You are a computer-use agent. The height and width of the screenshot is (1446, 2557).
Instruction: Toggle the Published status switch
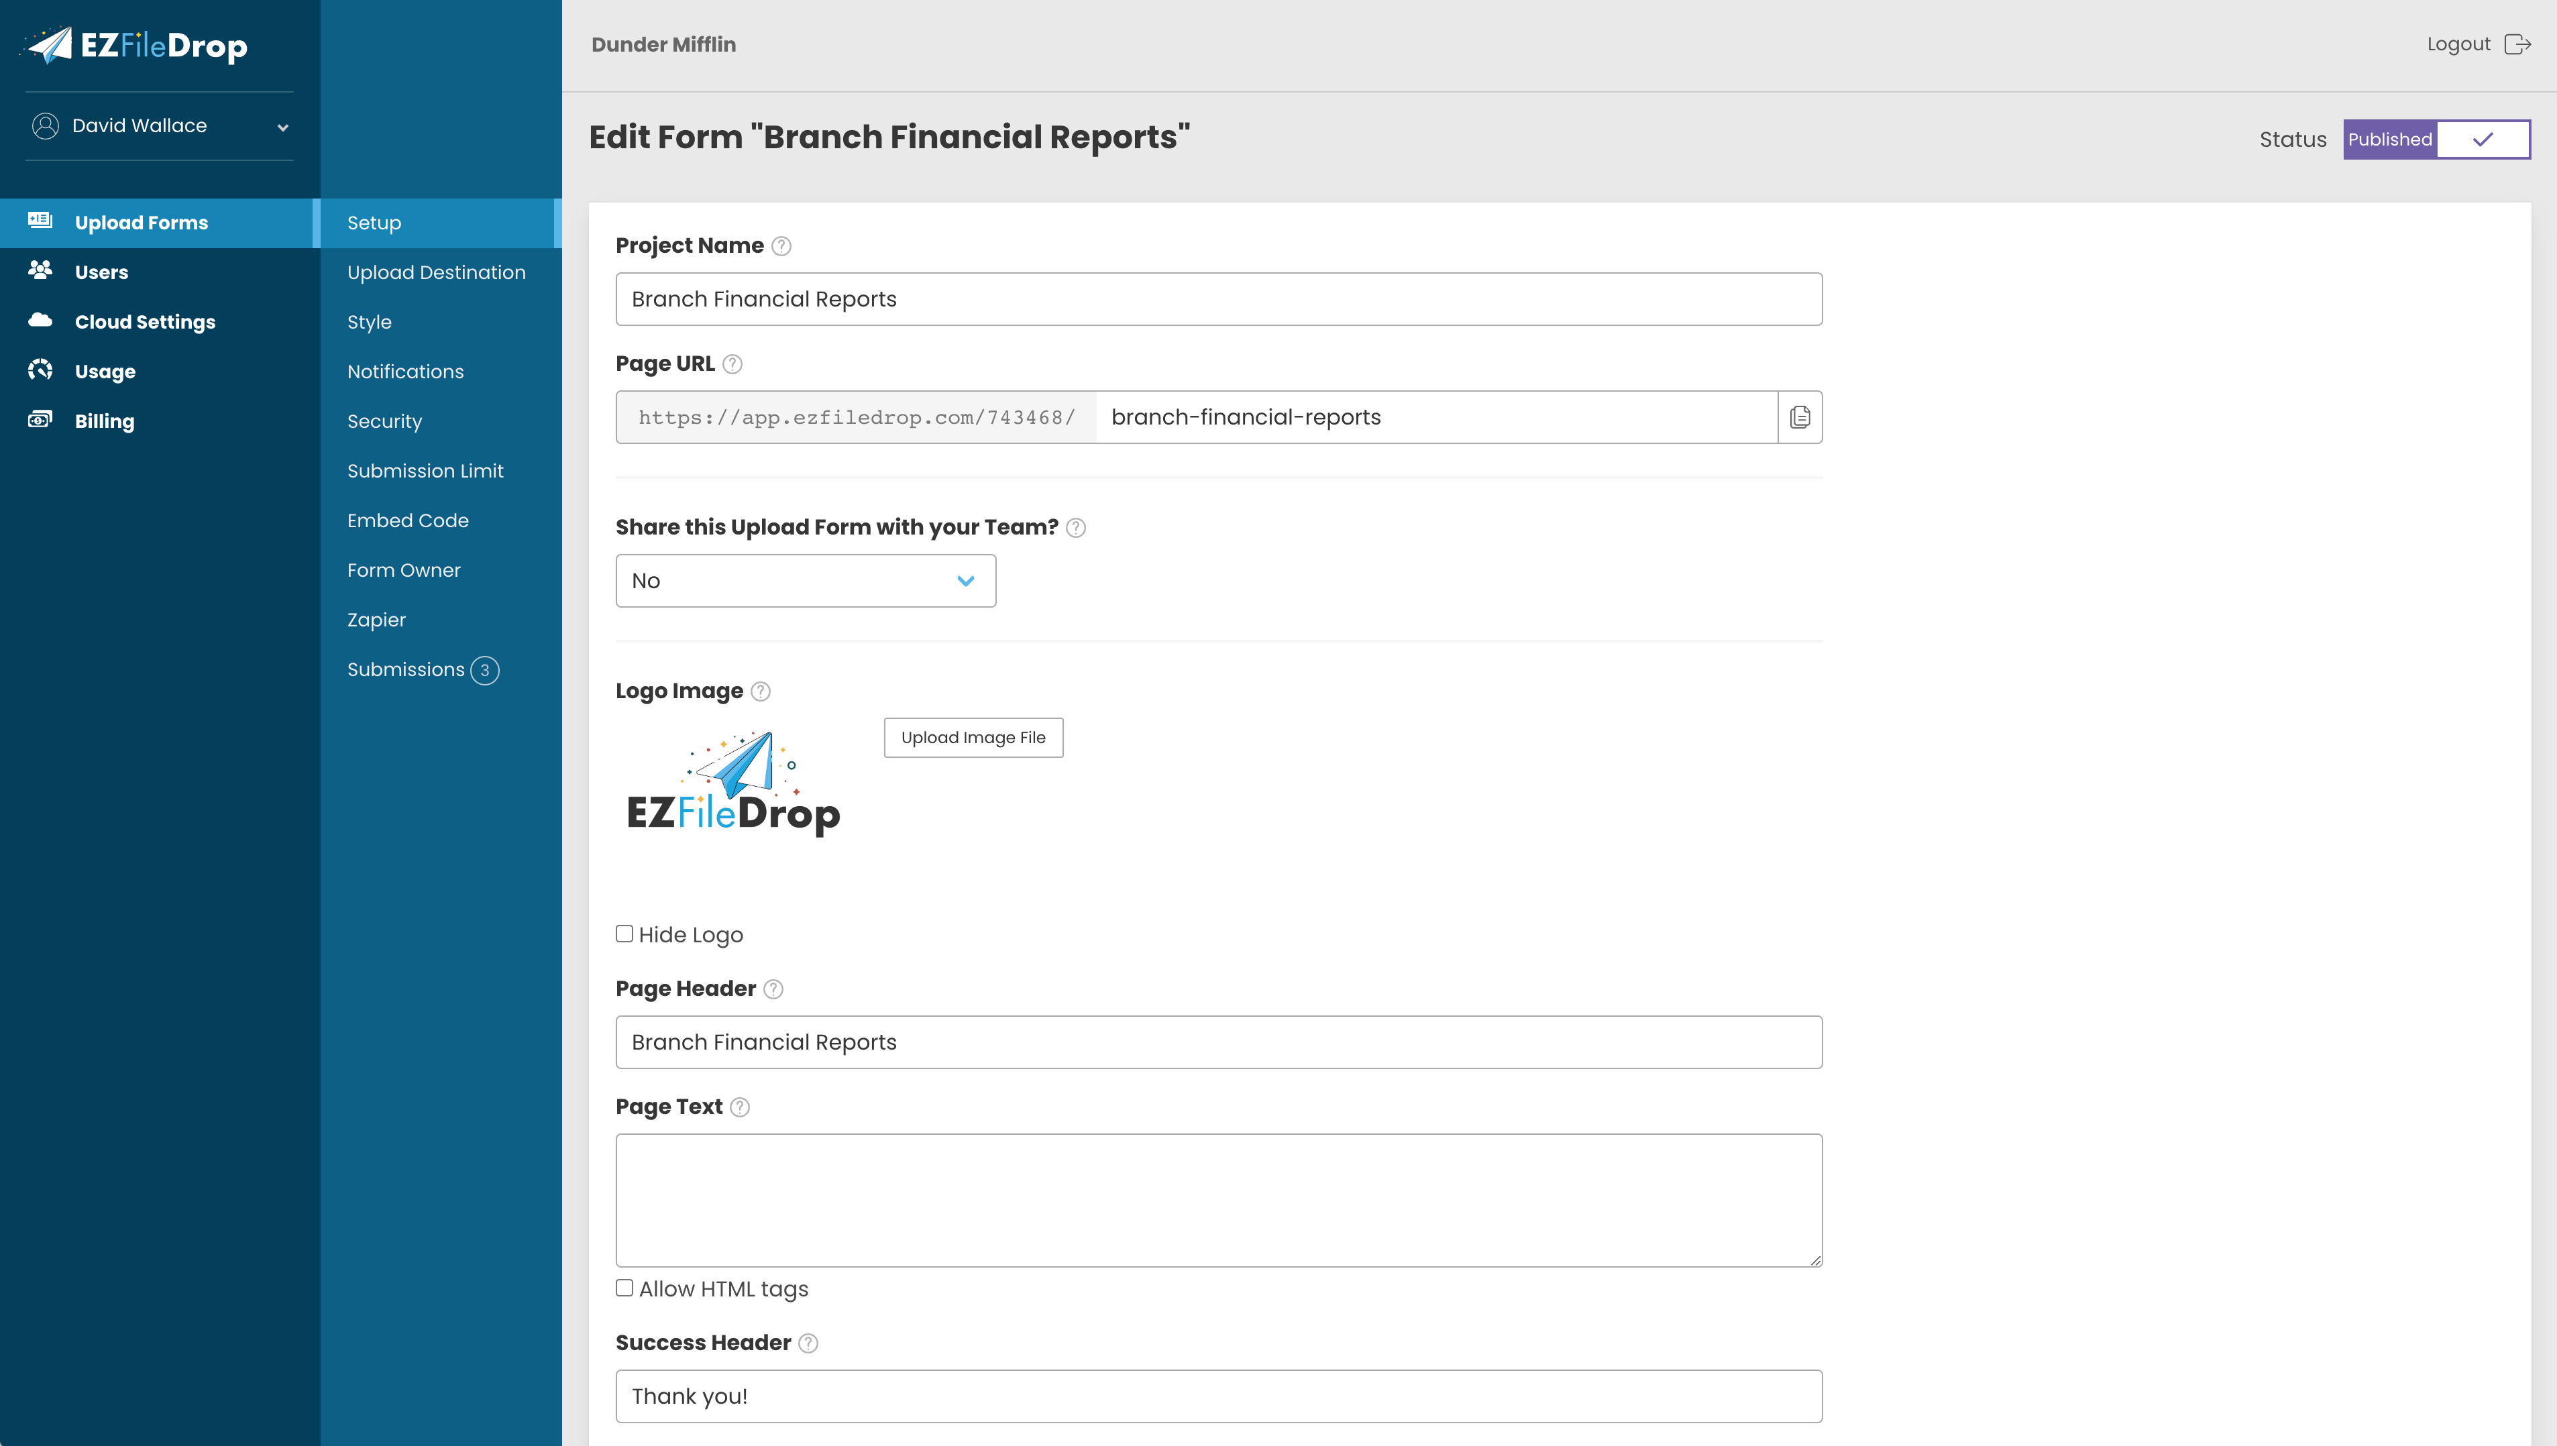pos(2483,140)
